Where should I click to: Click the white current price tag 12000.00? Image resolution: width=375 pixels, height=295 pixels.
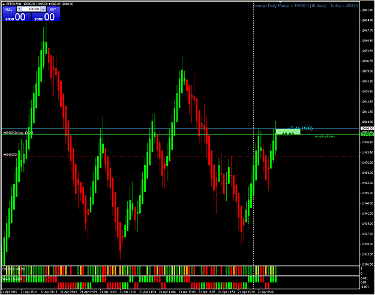coord(367,128)
